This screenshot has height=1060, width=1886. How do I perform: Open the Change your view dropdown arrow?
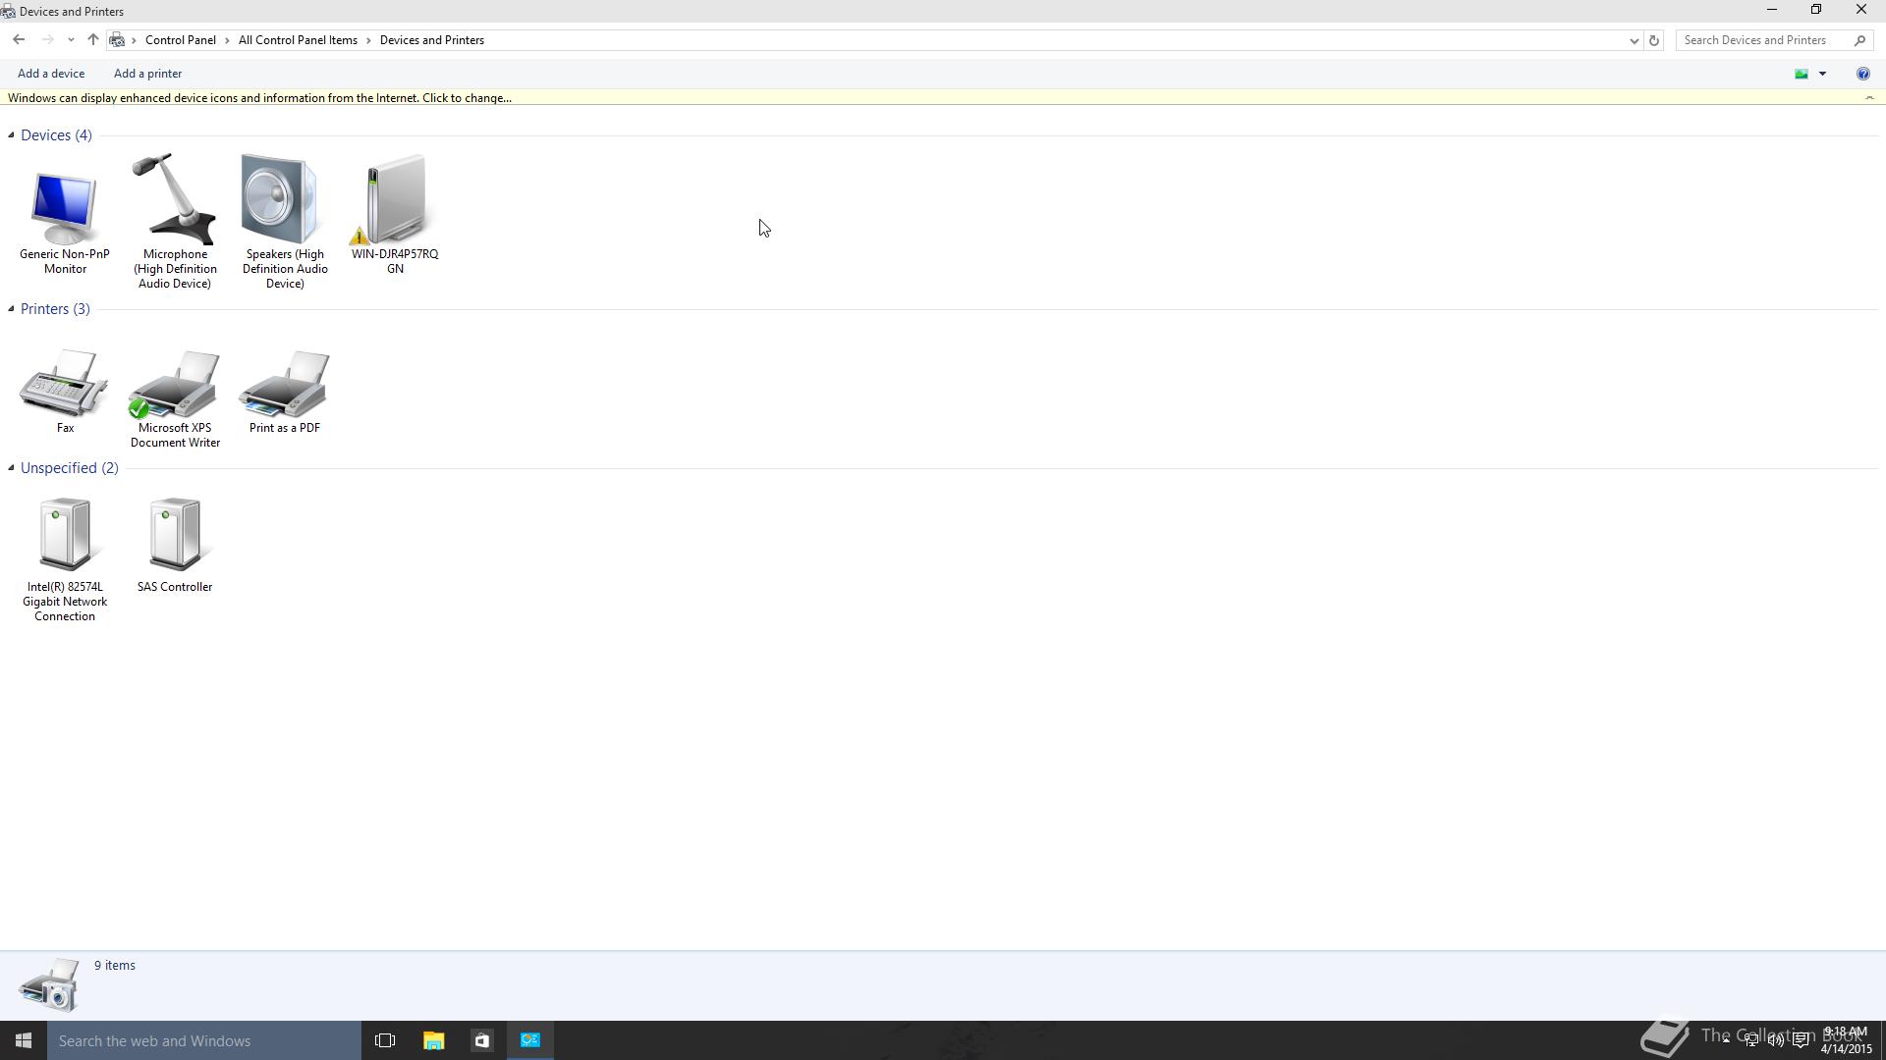point(1822,74)
